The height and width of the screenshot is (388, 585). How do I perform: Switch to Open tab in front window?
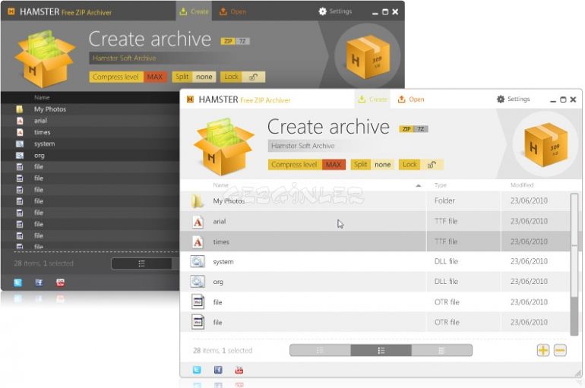point(410,99)
